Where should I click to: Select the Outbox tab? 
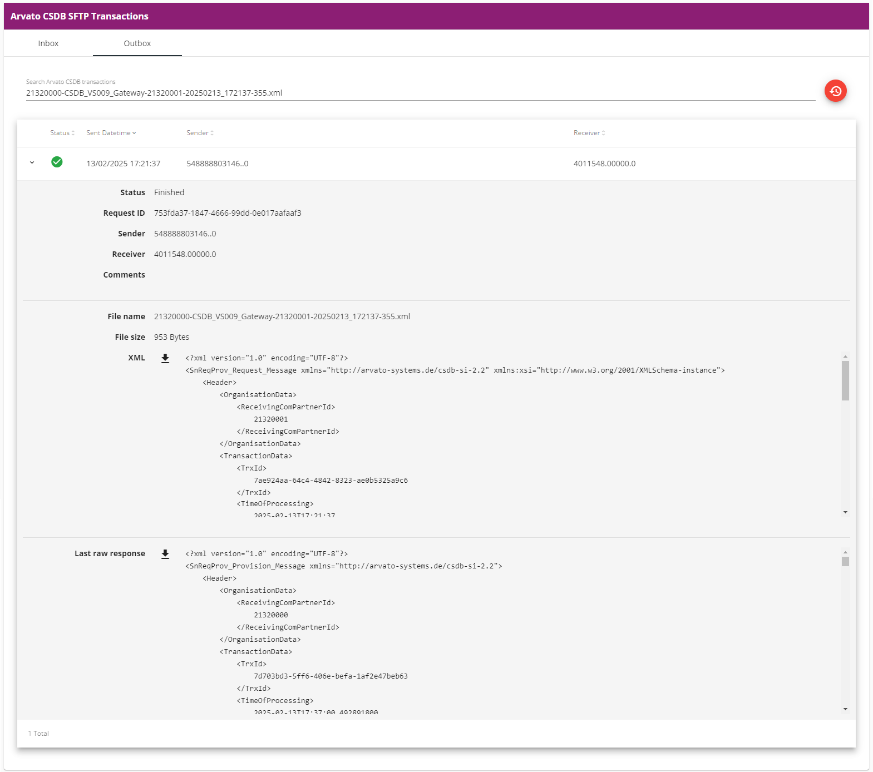137,43
